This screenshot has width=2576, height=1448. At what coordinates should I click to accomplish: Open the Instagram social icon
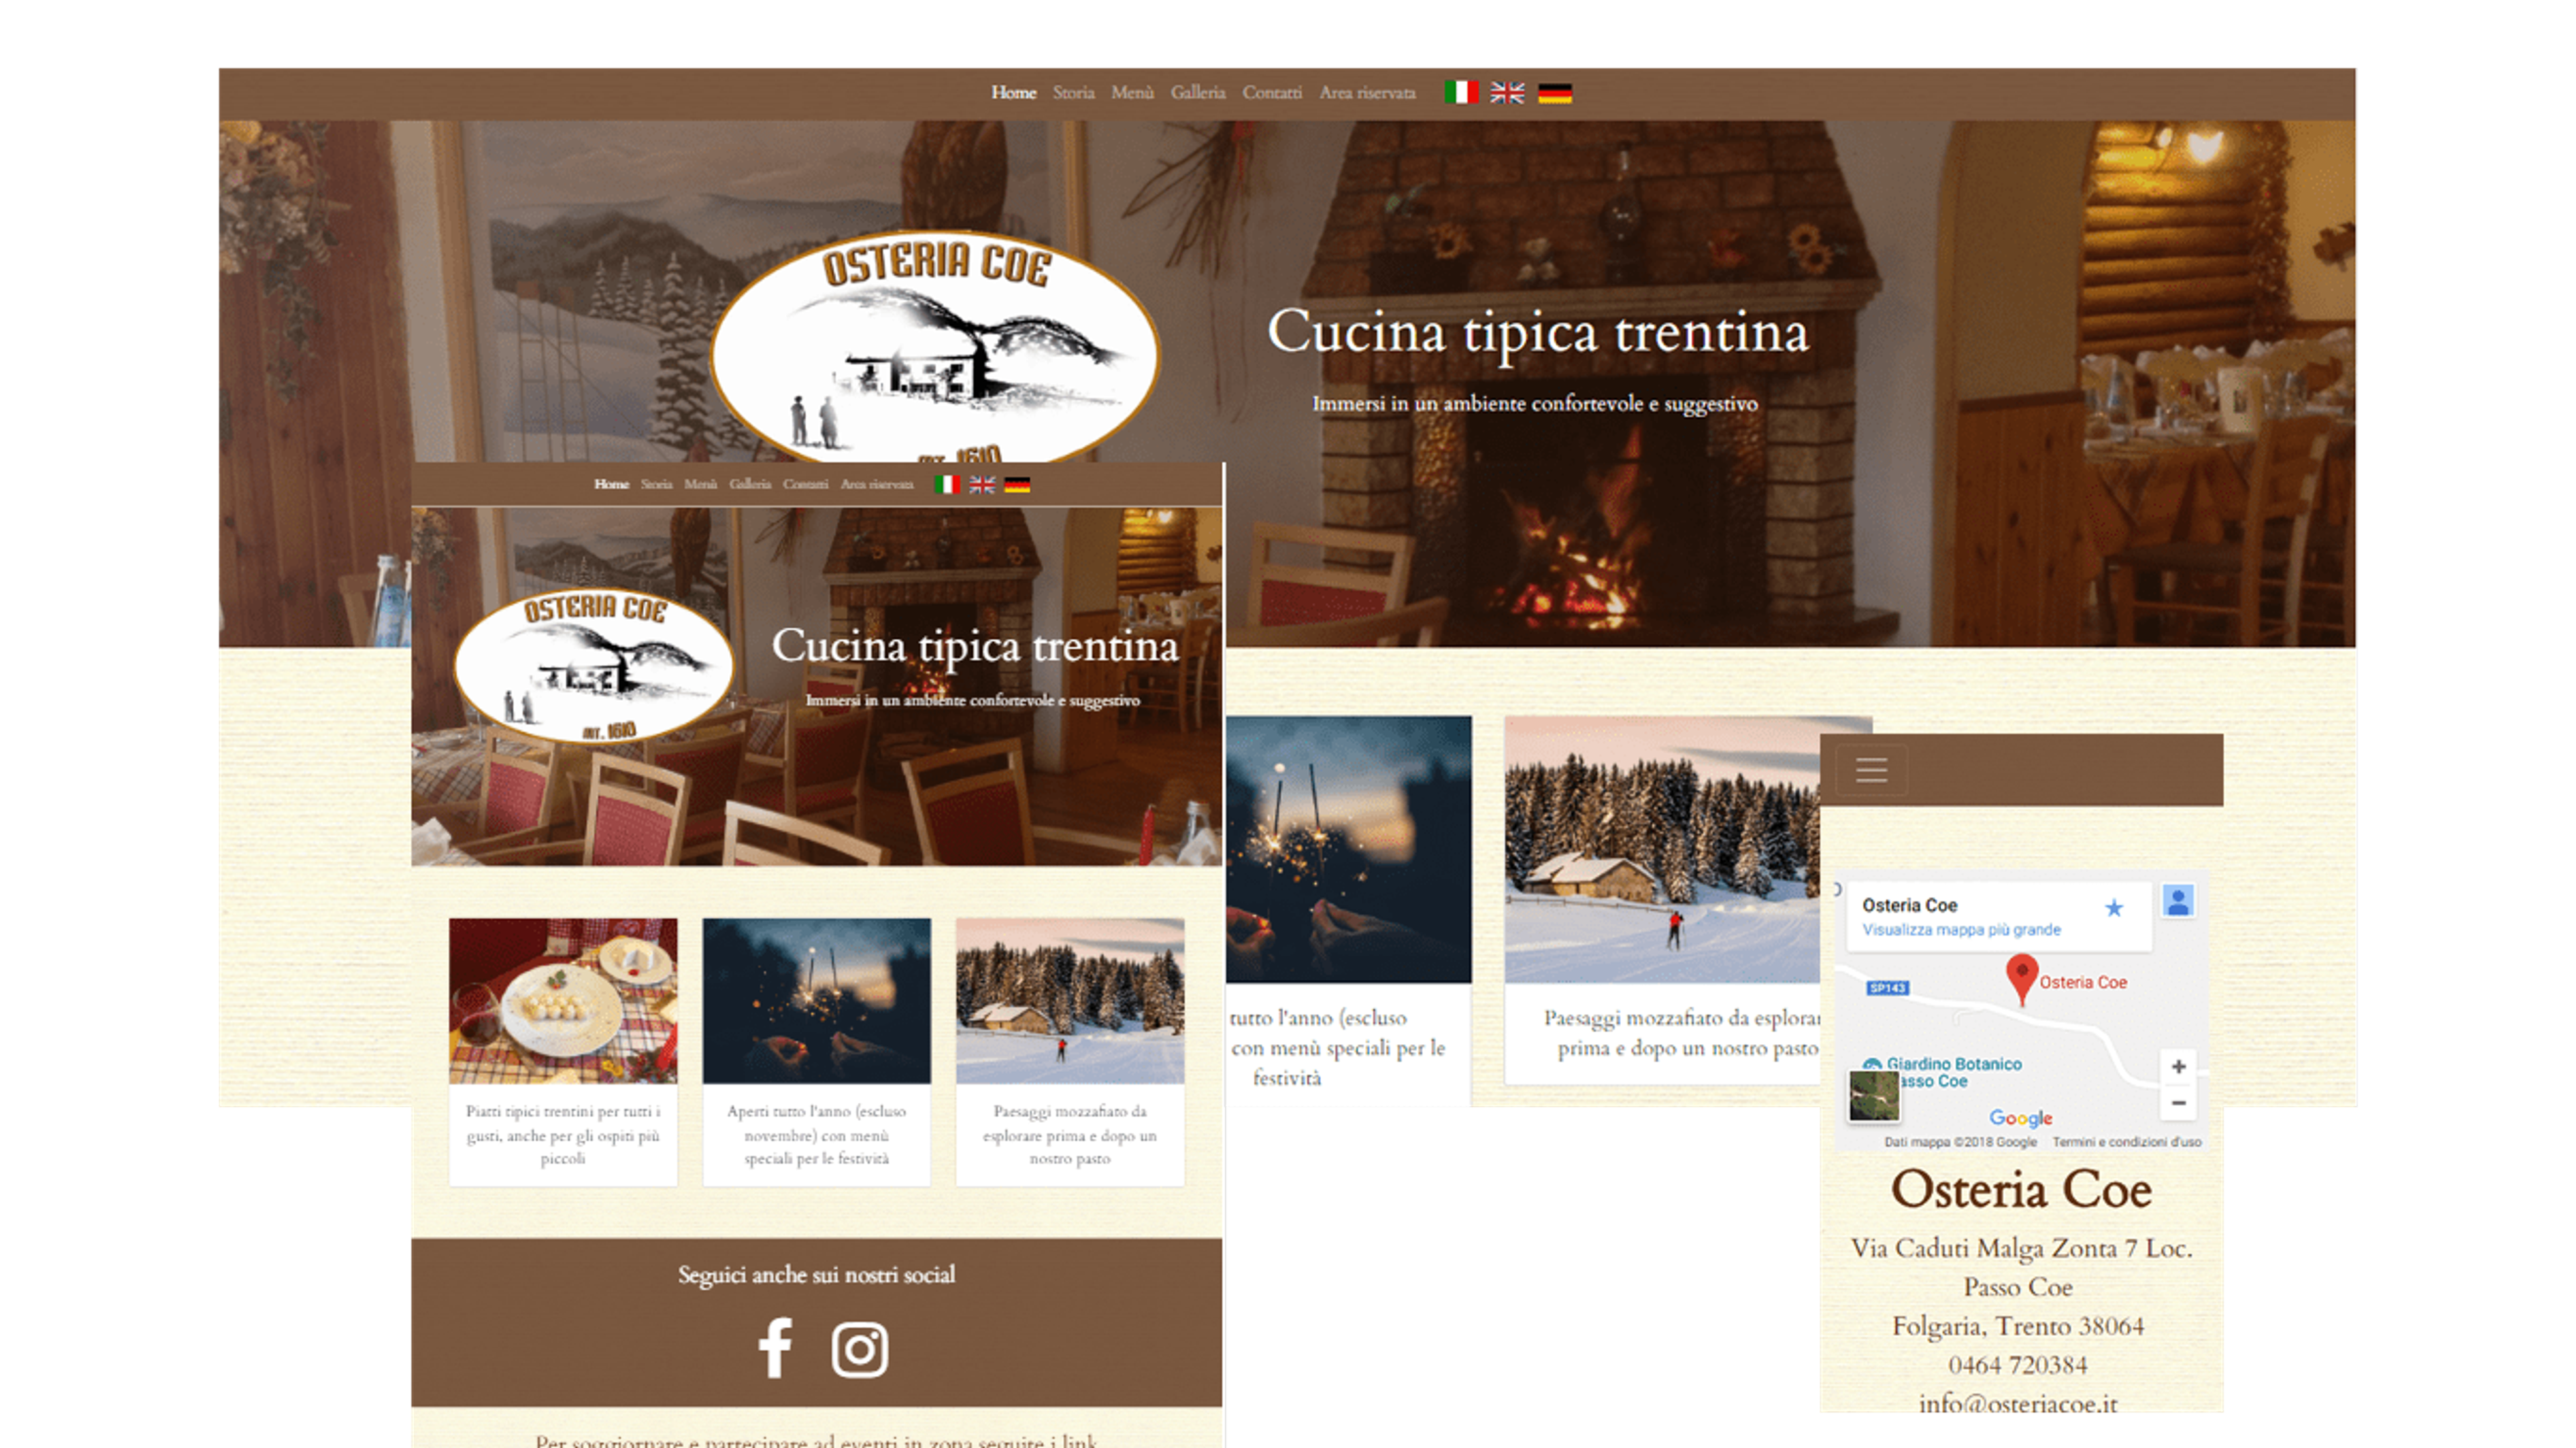point(859,1350)
